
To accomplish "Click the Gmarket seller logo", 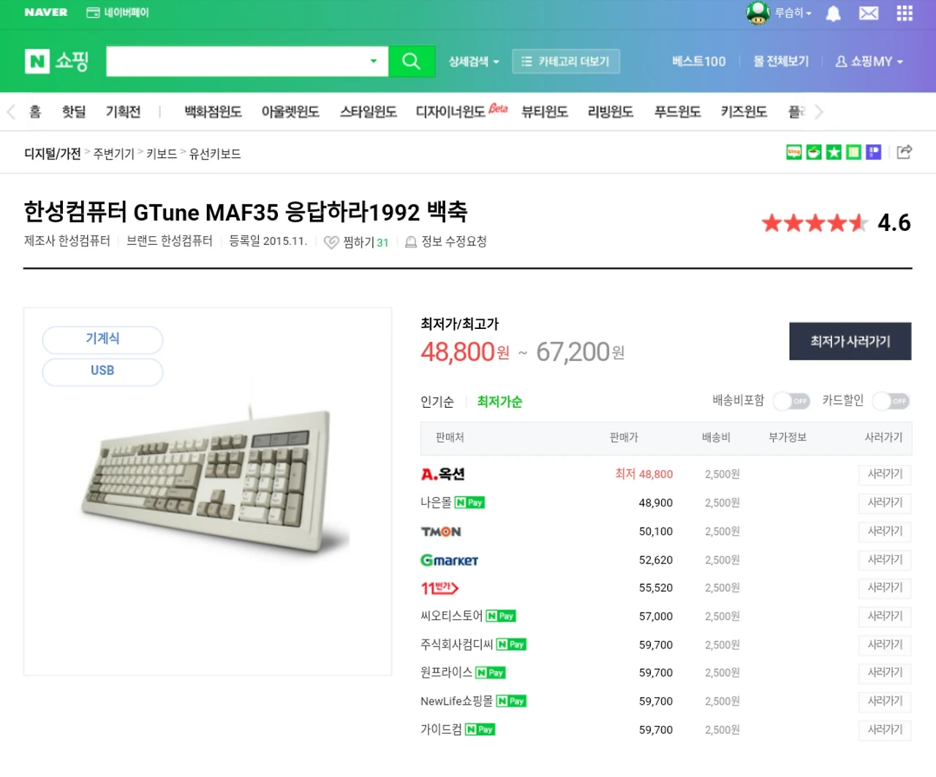I will click(x=450, y=560).
